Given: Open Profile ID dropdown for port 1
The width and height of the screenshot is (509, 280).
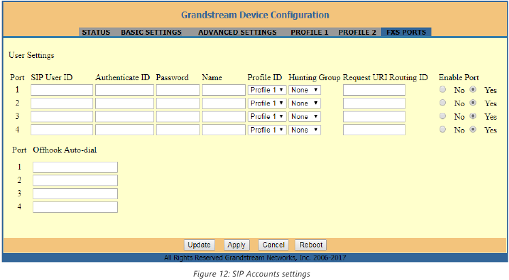Looking at the screenshot, I should coord(267,90).
